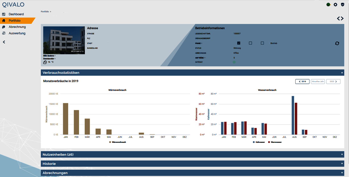This screenshot has height=177, width=349.
Task: Tick the third Phase checkbox beside Betrieb
Action: (262, 43)
